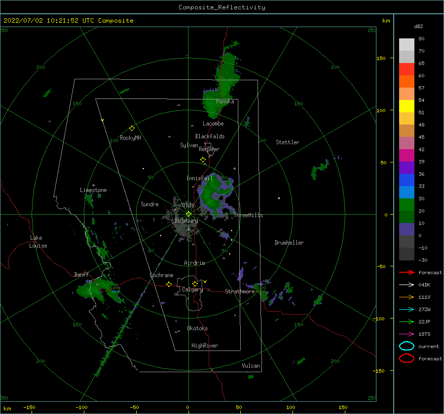Viewport: 444px width, 414px height.
Task: Click the yellow diamond marker beside RockyMH
Action: pos(132,128)
